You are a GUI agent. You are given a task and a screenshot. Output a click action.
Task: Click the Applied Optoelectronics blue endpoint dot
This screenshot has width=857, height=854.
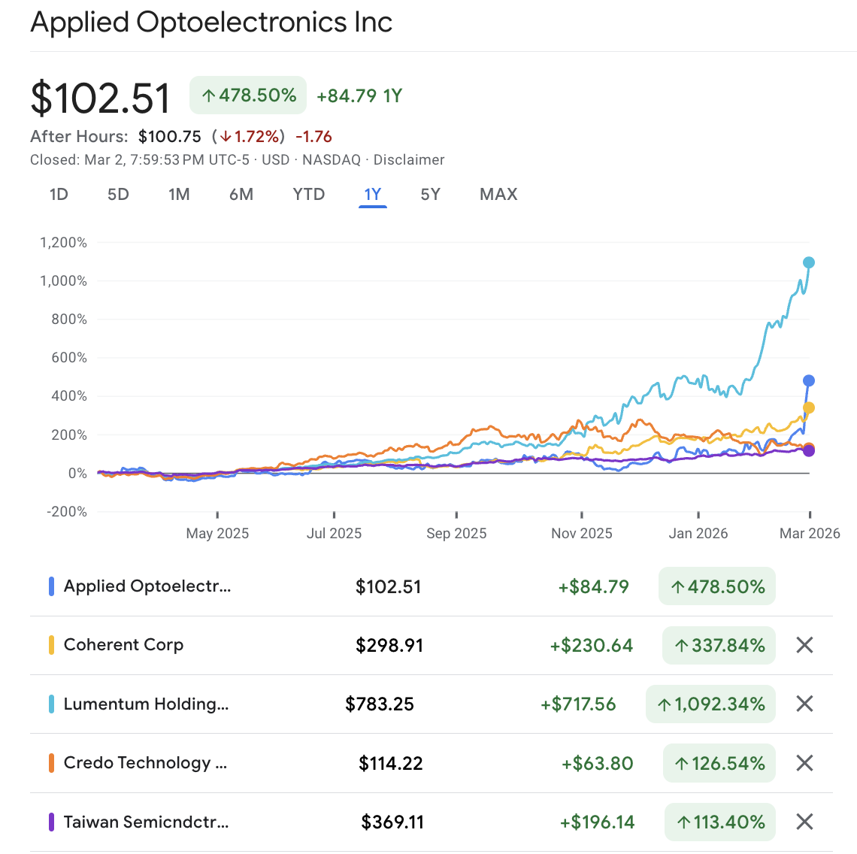(x=809, y=380)
